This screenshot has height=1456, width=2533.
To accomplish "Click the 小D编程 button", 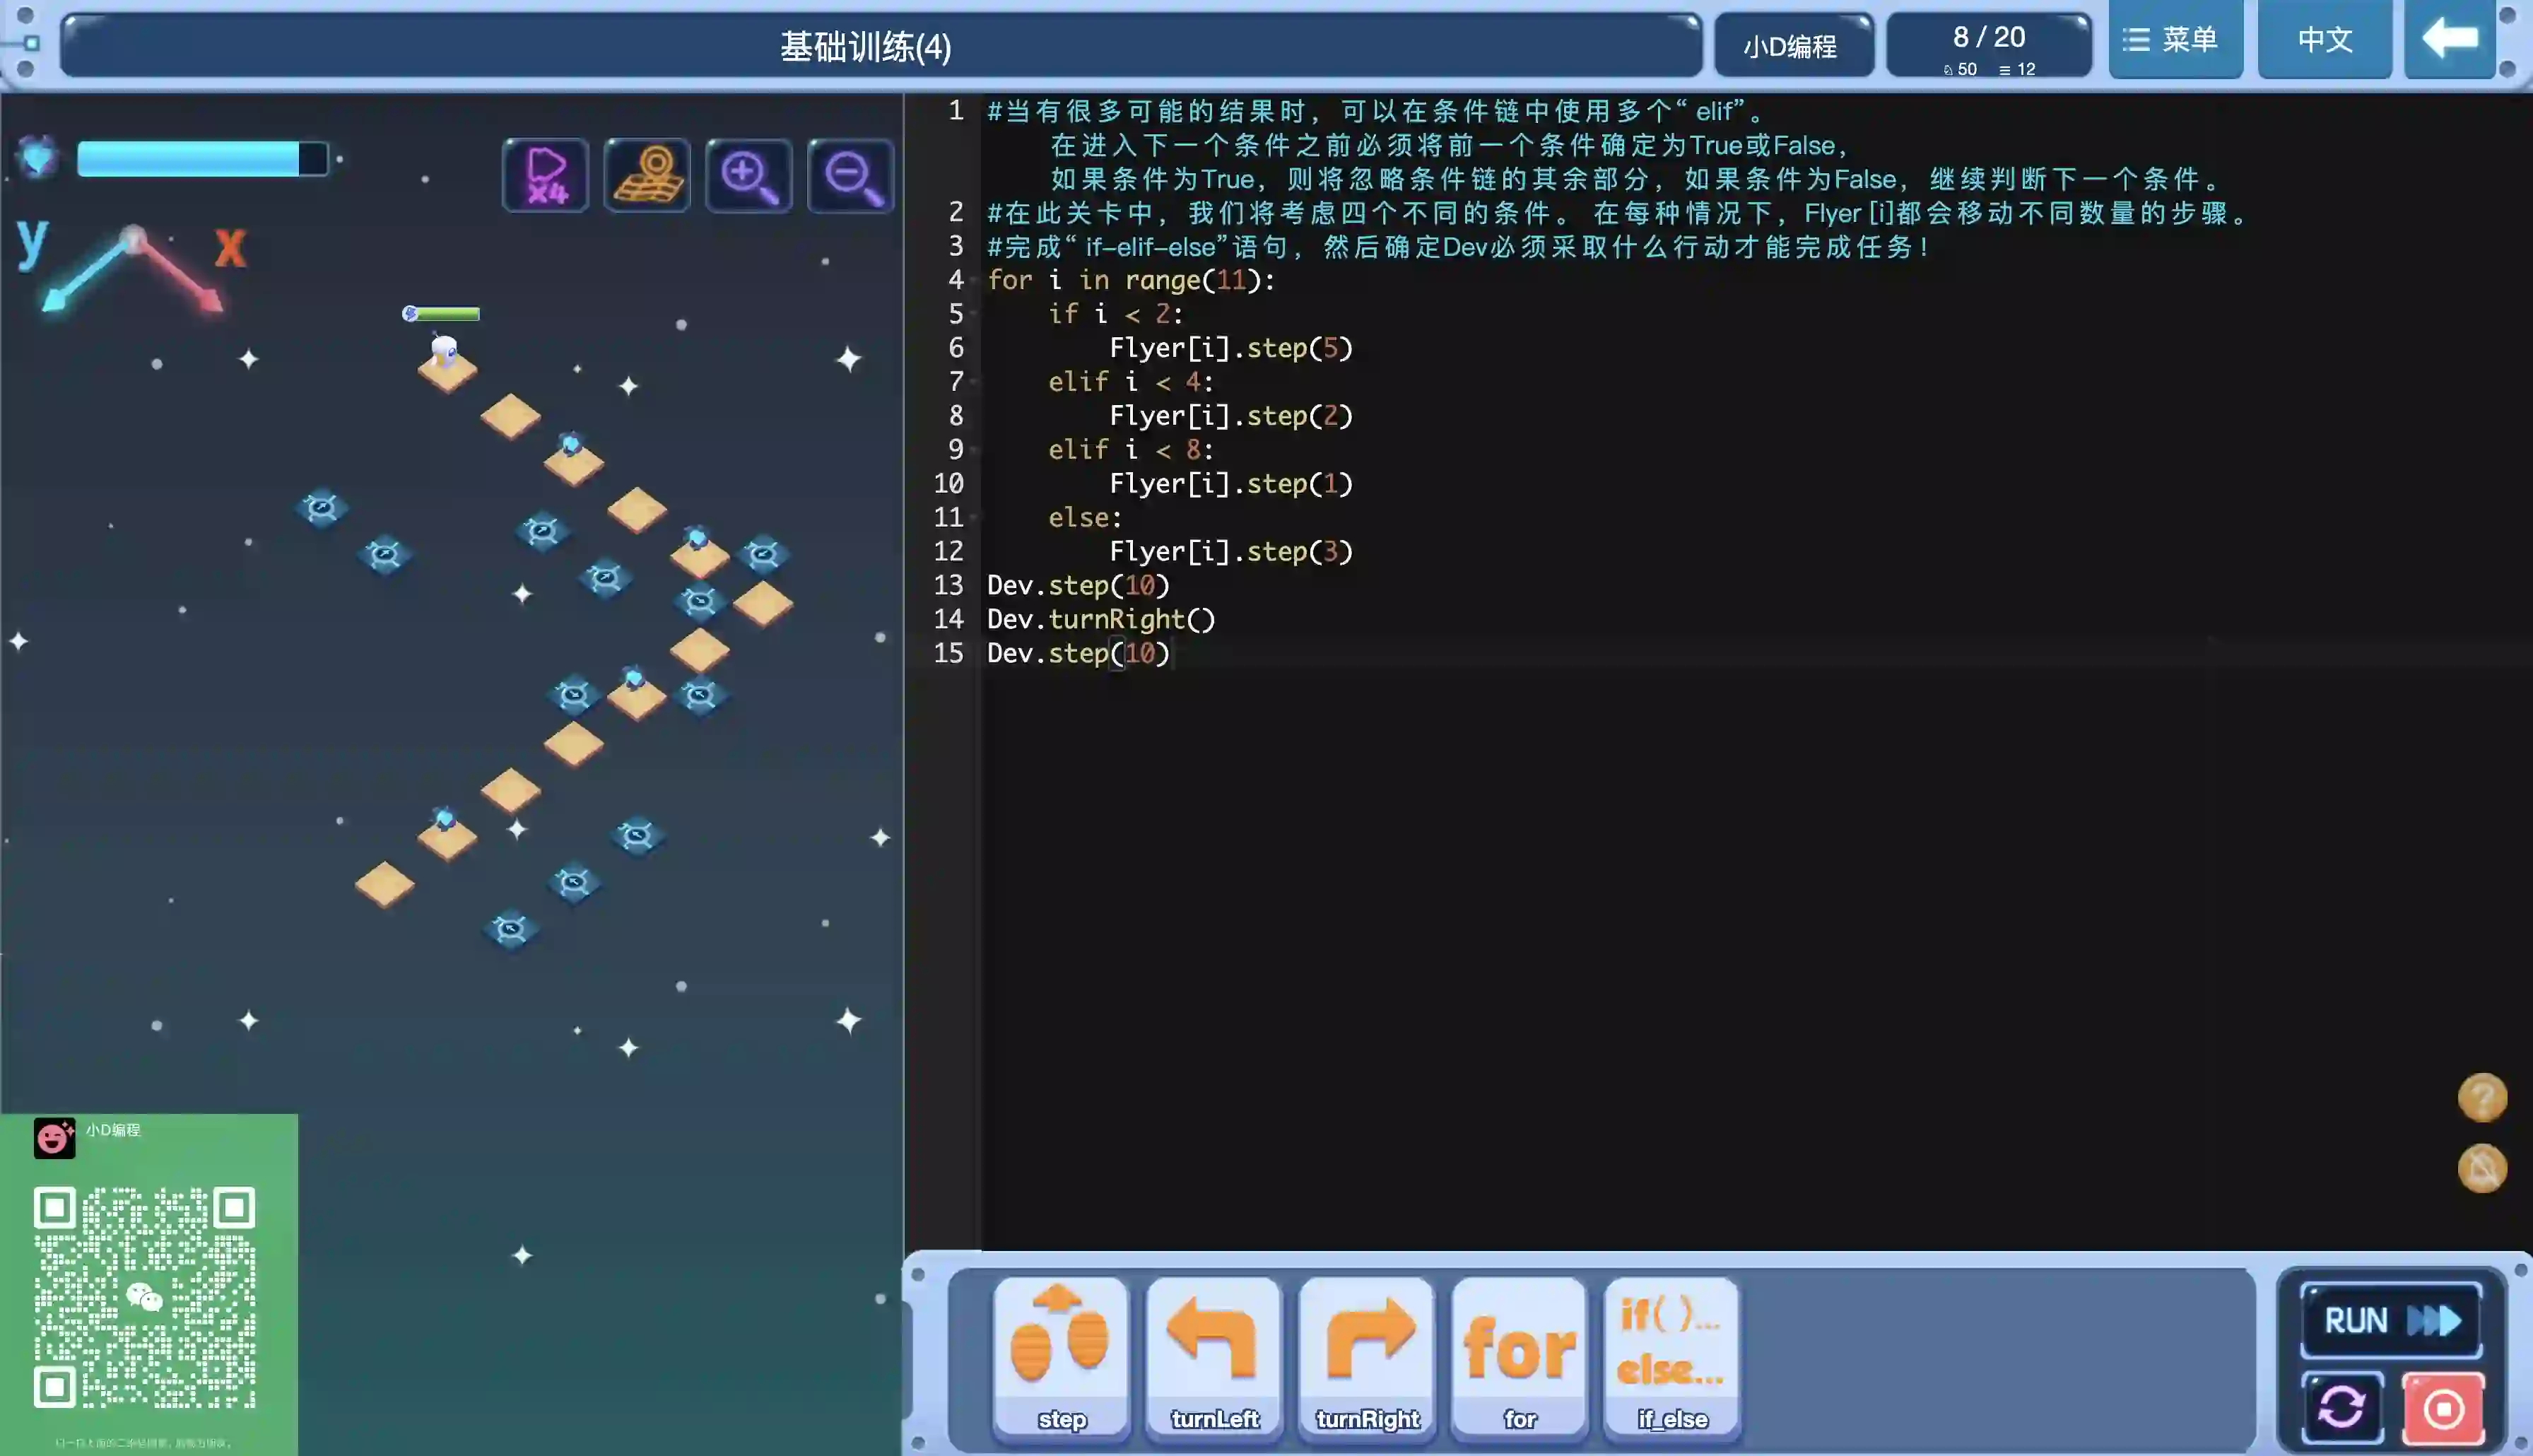I will coord(1792,46).
